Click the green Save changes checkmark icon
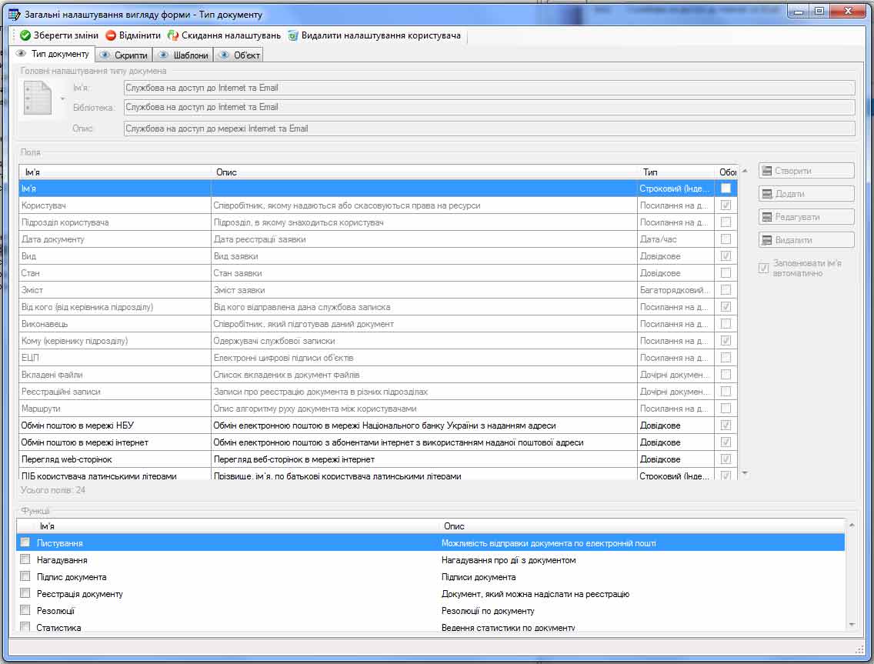The height and width of the screenshot is (664, 874). 25,35
